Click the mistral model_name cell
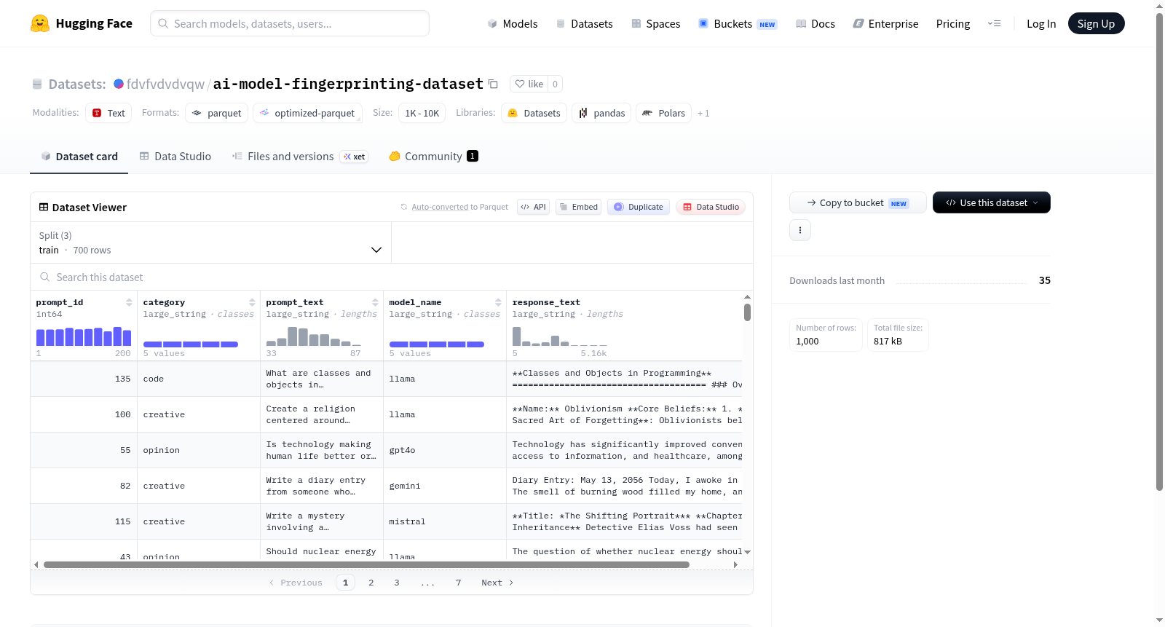The image size is (1165, 627). click(445, 521)
